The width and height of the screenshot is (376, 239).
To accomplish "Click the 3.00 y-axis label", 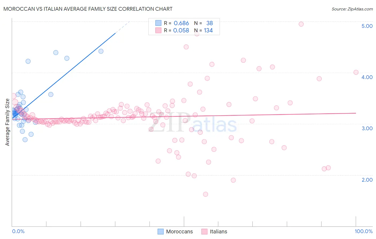I will pos(367,128).
